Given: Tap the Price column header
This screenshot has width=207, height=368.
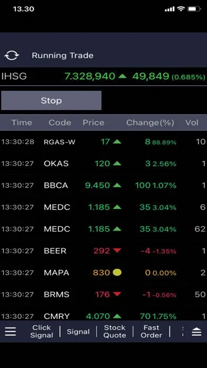Looking at the screenshot, I should pos(93,123).
